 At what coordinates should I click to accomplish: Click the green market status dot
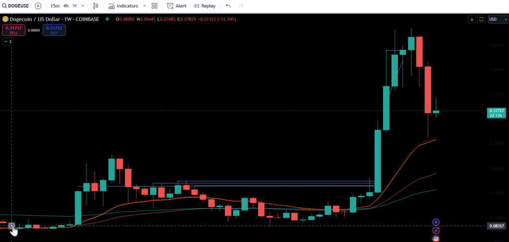tap(107, 19)
